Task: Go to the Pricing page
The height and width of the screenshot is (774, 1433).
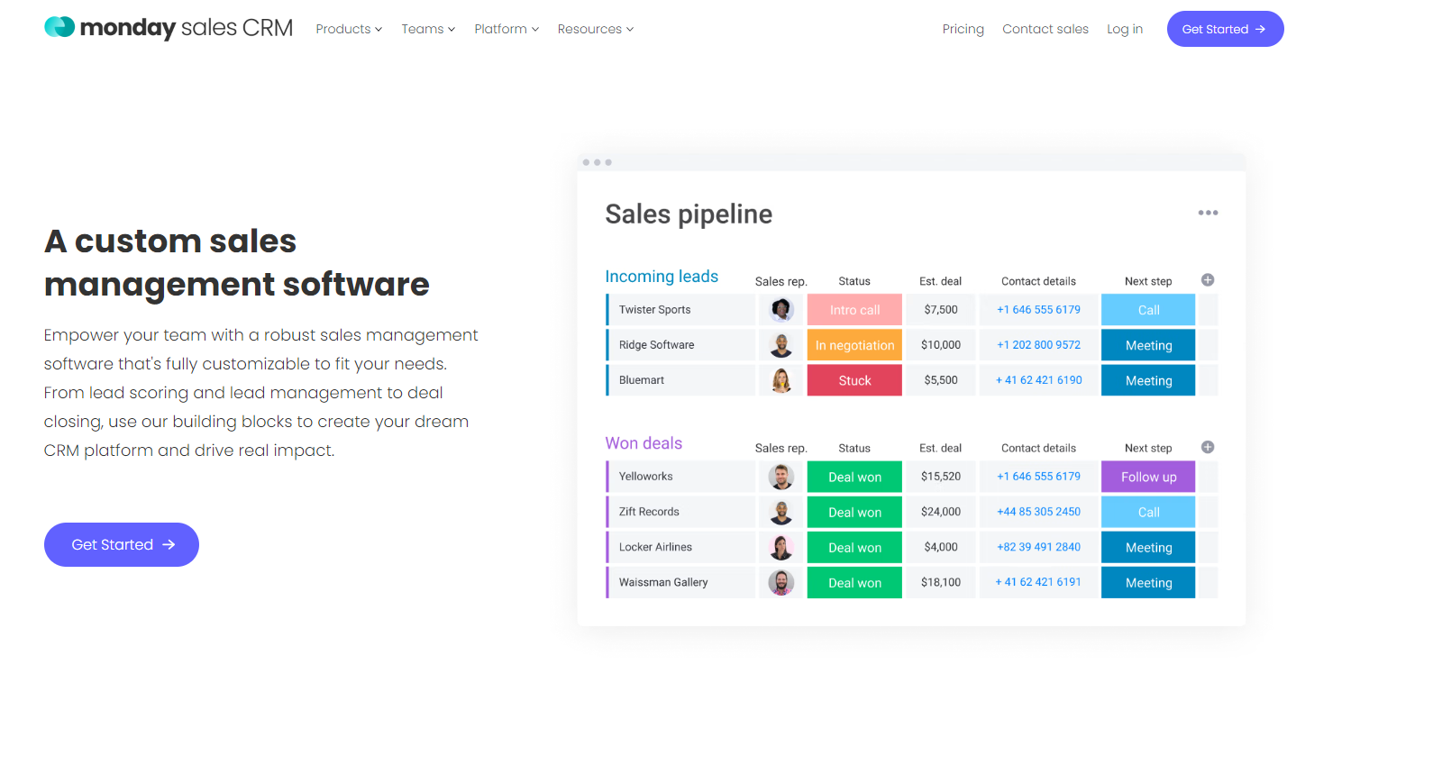Action: pyautogui.click(x=963, y=29)
